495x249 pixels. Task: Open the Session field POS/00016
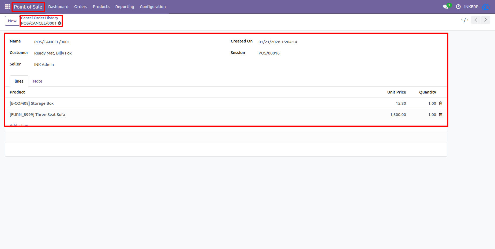click(x=269, y=53)
